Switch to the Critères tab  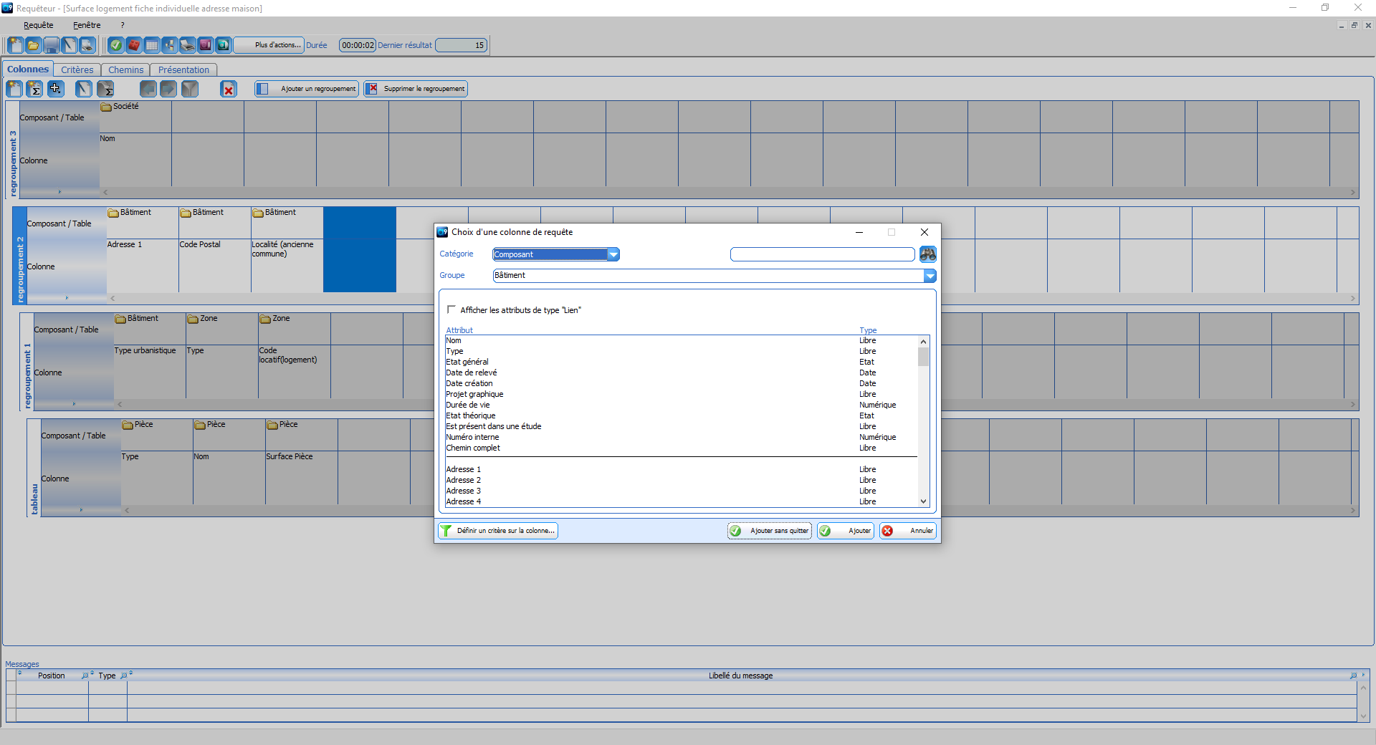pos(77,69)
